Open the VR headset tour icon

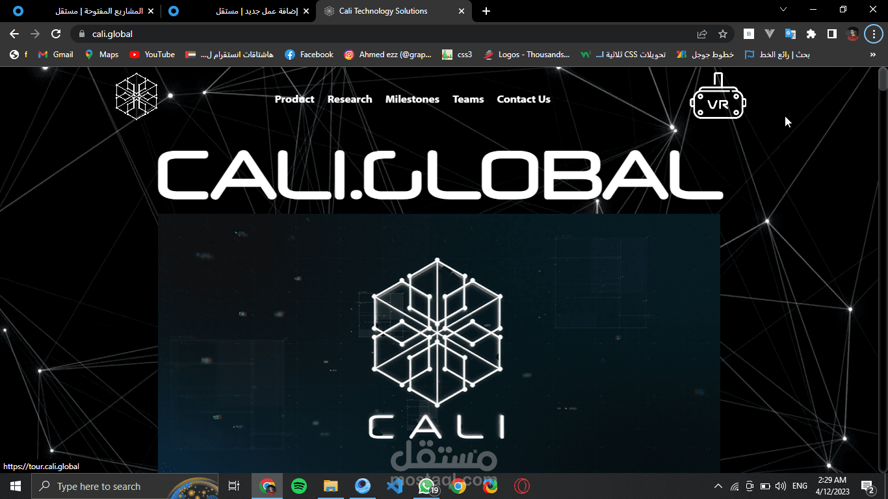pyautogui.click(x=718, y=96)
